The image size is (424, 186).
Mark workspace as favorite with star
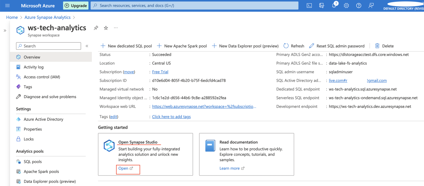click(x=106, y=28)
